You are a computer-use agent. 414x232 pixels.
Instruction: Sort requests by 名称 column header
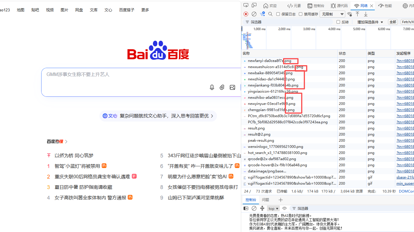pyautogui.click(x=289, y=53)
